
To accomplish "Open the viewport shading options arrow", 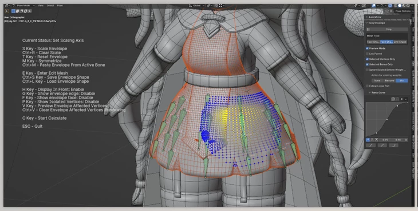I will tap(412, 6).
